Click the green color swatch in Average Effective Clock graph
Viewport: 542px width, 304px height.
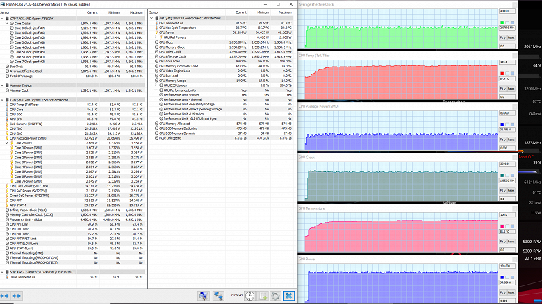point(502,23)
